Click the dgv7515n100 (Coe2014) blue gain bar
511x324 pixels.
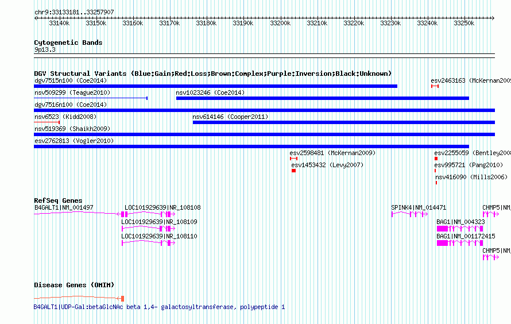(x=215, y=86)
